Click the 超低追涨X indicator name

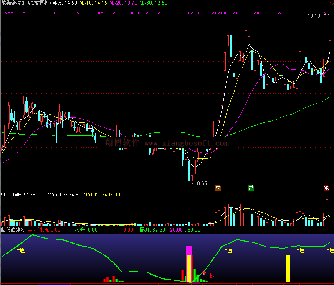pyautogui.click(x=13, y=230)
